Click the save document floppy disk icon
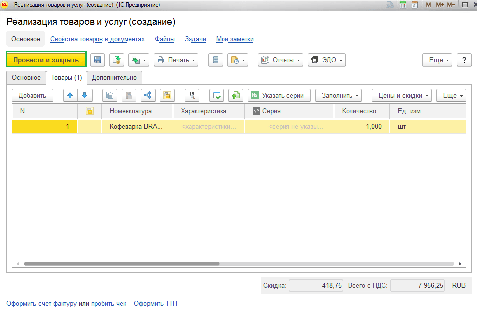The width and height of the screenshot is (477, 310). click(x=97, y=60)
